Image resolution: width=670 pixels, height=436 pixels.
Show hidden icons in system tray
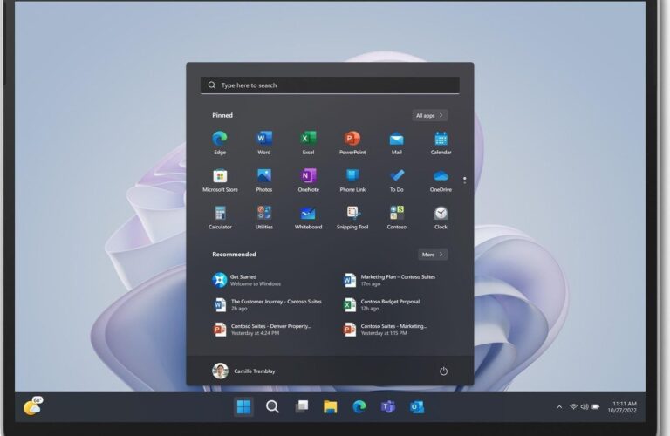pyautogui.click(x=559, y=407)
